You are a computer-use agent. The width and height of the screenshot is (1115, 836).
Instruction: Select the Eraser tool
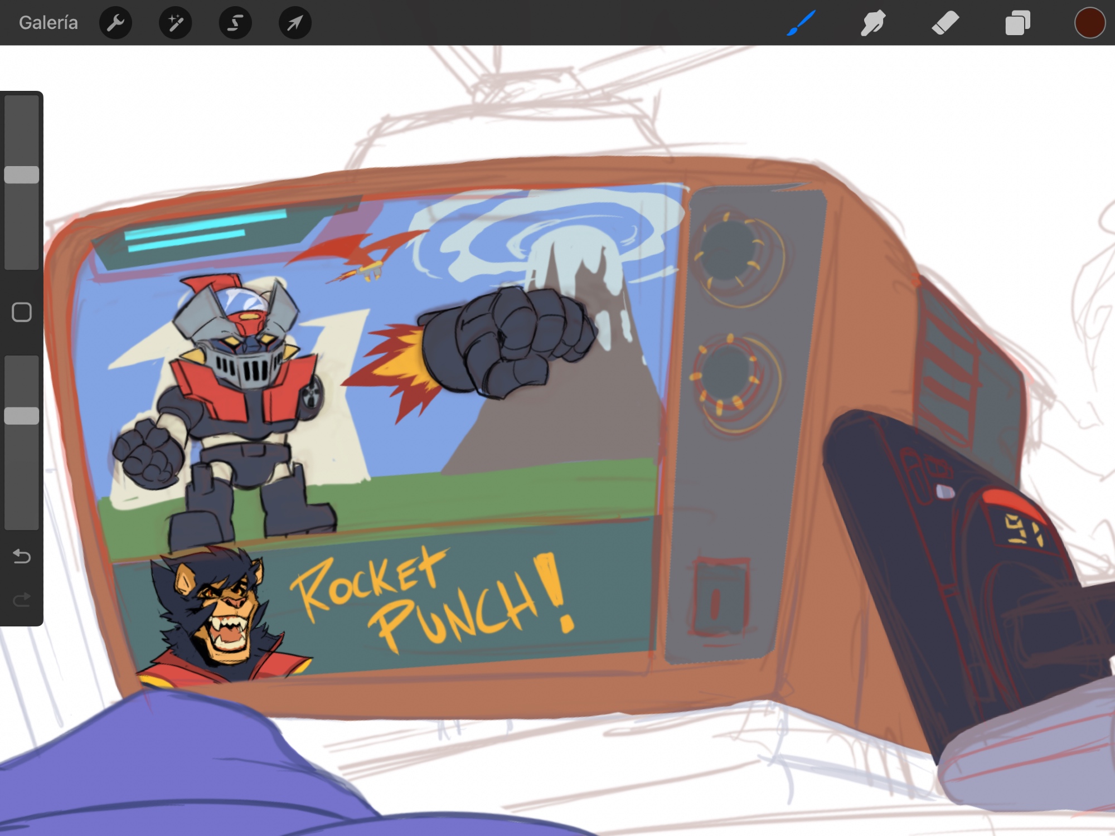point(946,23)
